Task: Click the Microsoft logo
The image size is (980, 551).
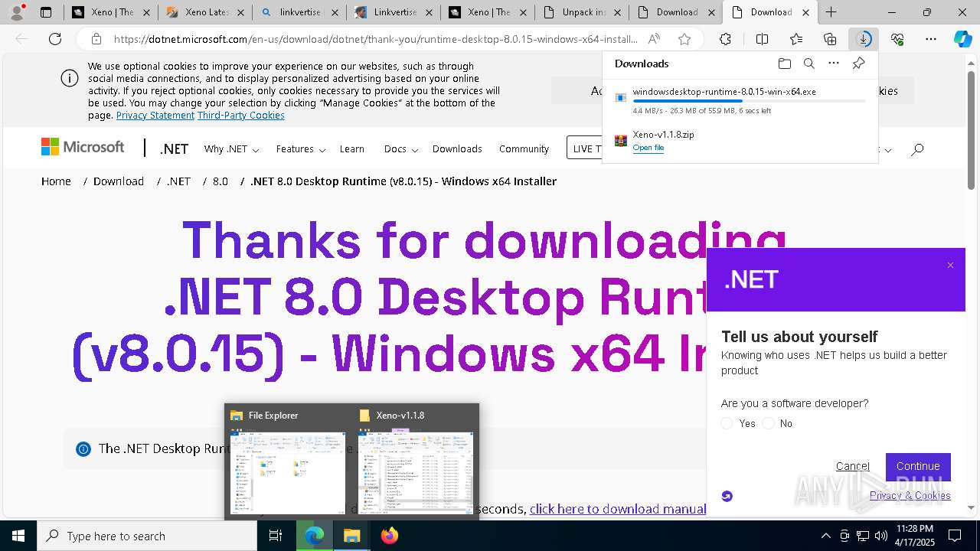Action: 83,147
